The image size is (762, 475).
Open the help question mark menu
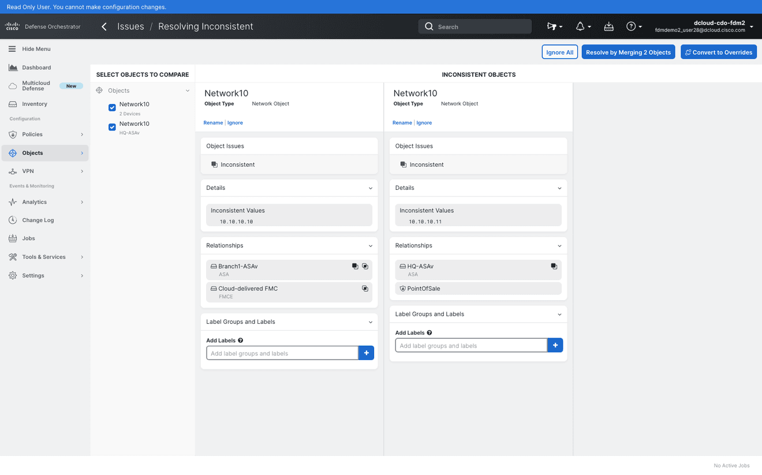click(x=634, y=27)
